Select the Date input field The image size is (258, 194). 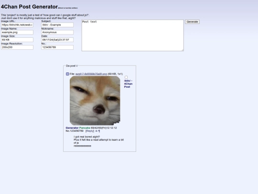pos(57,40)
